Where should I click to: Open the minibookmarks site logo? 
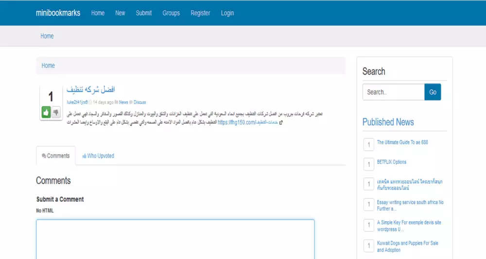point(58,13)
